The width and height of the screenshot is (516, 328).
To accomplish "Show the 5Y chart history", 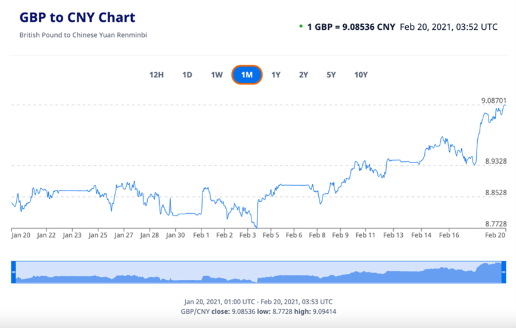I will tap(331, 75).
